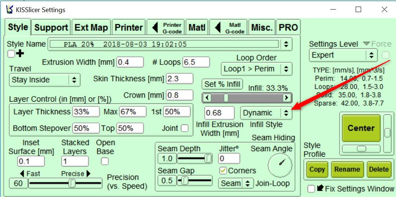This screenshot has height=197, width=396.
Task: Click the Extrusion Width field
Action: tap(130, 62)
